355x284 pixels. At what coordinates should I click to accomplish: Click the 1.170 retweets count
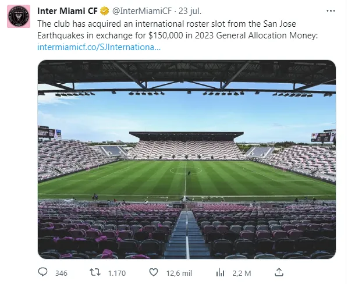(x=118, y=272)
